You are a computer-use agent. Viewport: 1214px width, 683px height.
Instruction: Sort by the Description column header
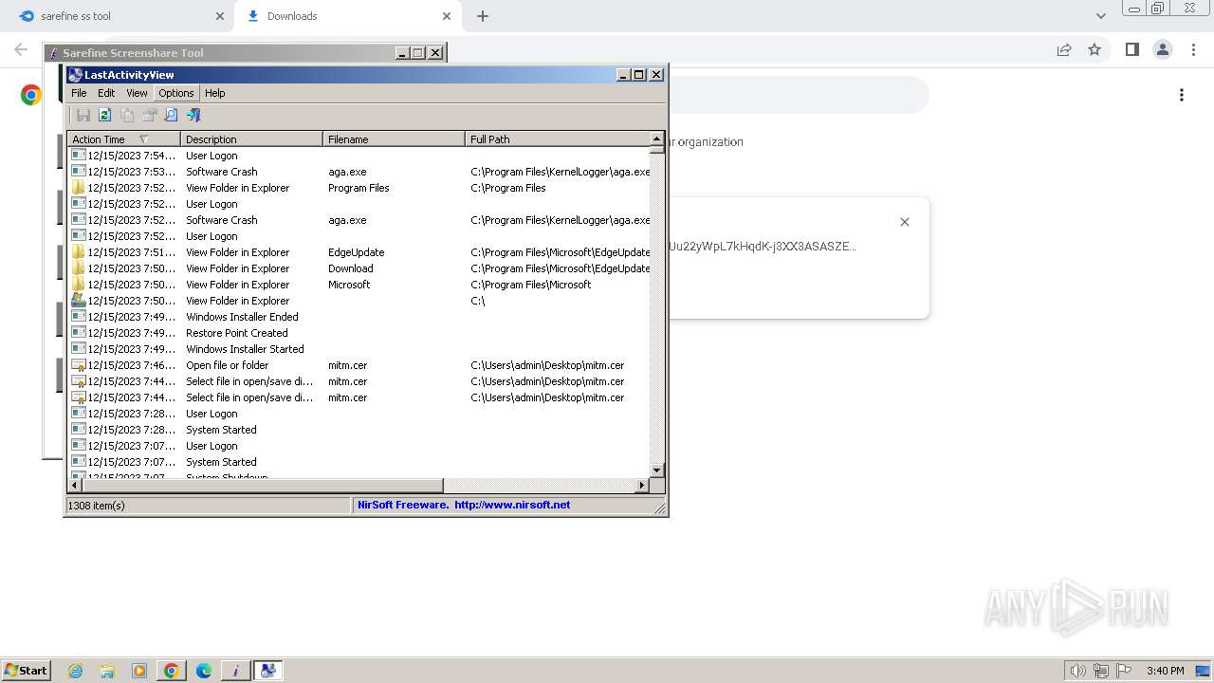click(x=251, y=139)
